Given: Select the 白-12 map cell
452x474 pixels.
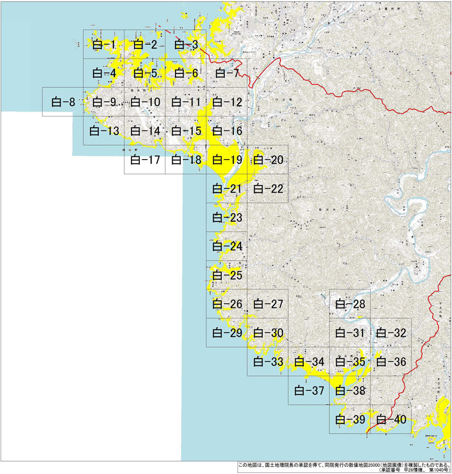Looking at the screenshot, I should click(227, 102).
